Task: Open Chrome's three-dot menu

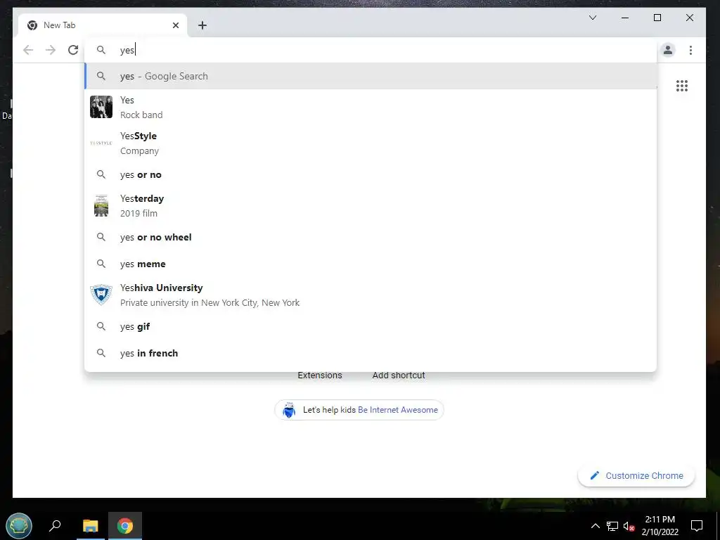Action: tap(690, 50)
